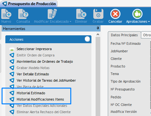Click the Nuevo document icon

6,14
